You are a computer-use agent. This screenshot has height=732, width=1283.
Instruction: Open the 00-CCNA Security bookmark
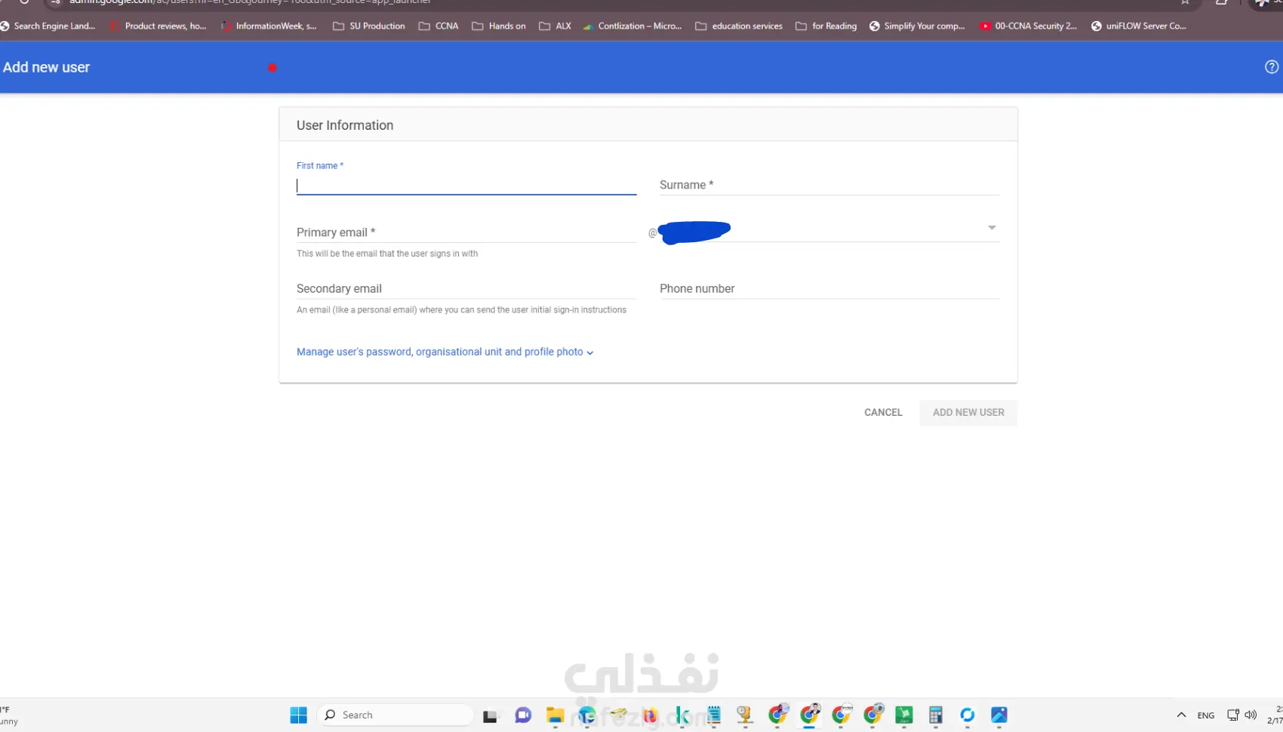point(1029,26)
